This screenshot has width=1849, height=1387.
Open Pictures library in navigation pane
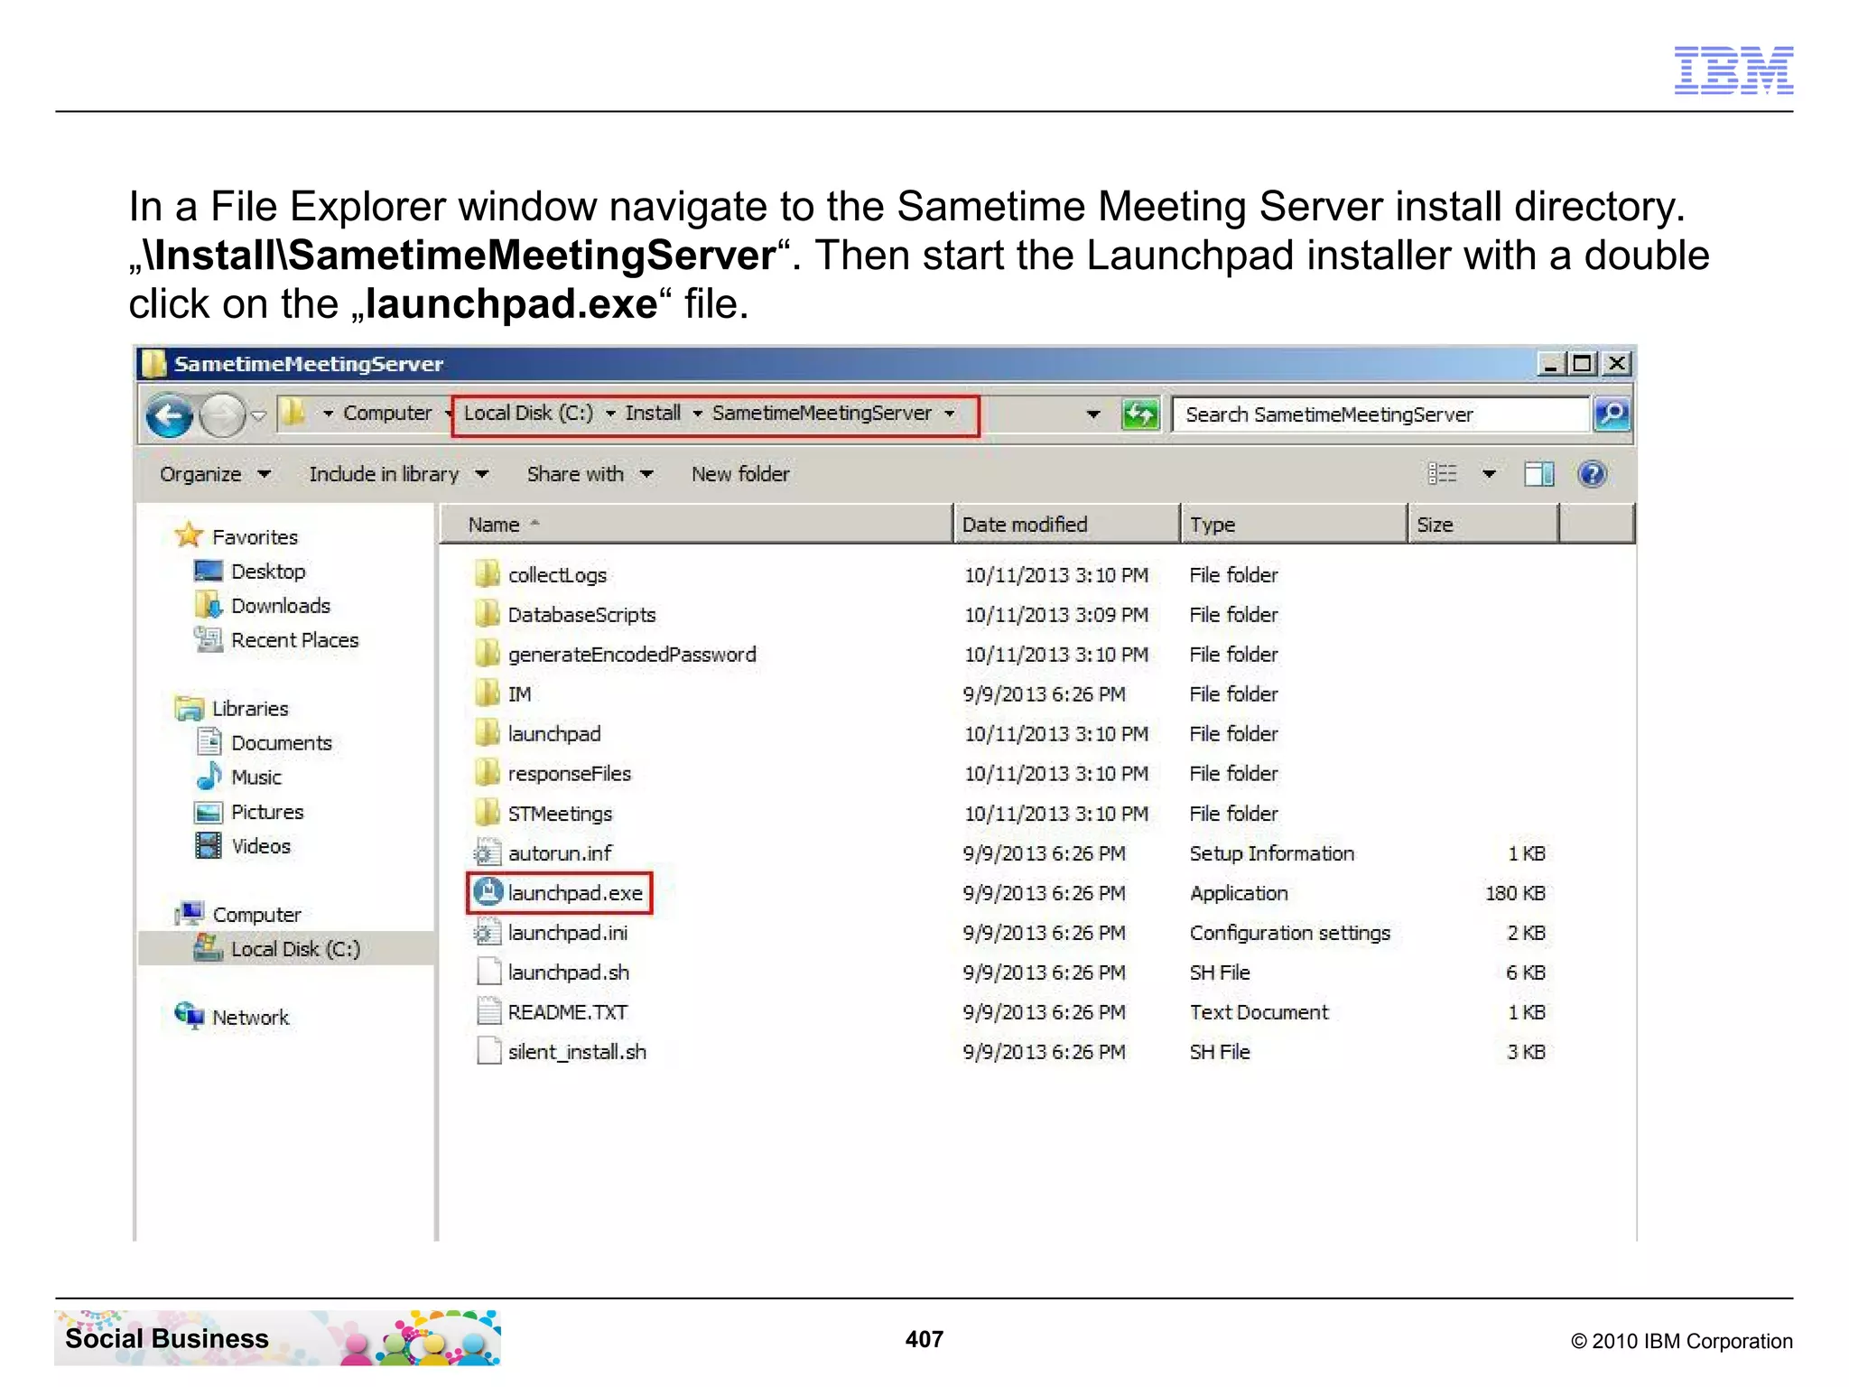267,812
